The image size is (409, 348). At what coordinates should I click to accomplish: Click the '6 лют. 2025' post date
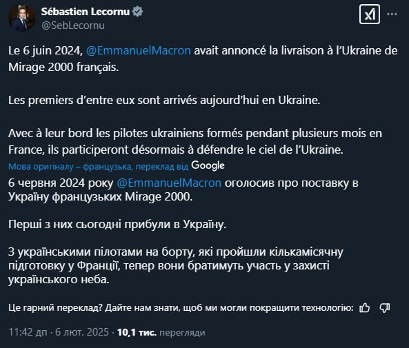(x=82, y=332)
